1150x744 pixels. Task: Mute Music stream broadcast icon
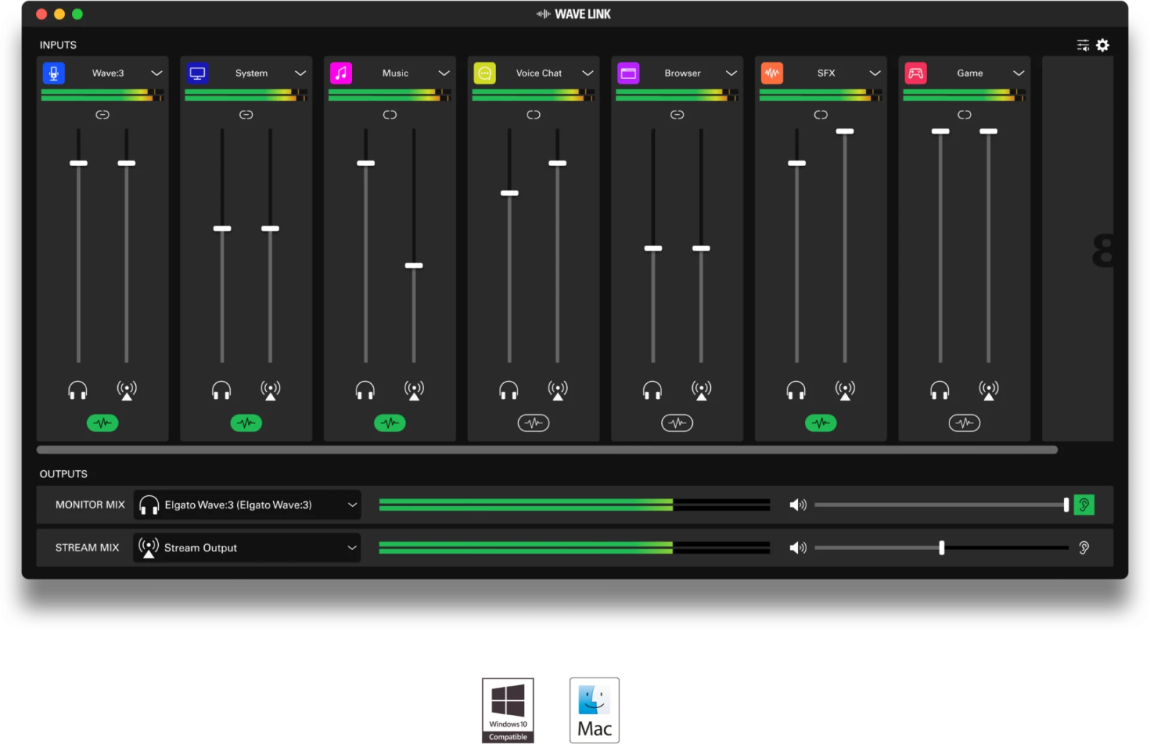click(x=414, y=390)
